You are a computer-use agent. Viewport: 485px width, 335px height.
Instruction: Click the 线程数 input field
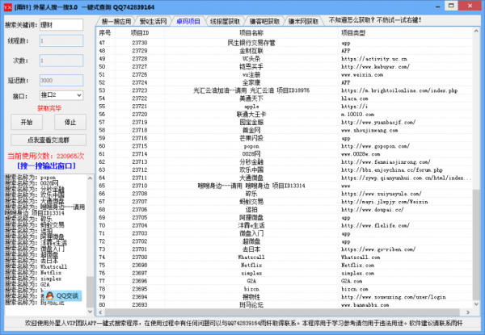pos(61,40)
